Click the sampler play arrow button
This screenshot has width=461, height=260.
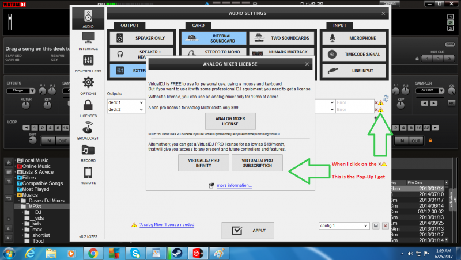(434, 104)
